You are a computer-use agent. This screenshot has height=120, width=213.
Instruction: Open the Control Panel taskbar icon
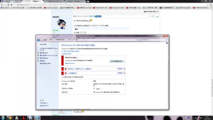pos(37,118)
